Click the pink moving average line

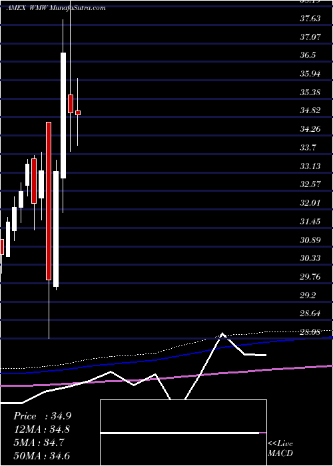(x=166, y=377)
